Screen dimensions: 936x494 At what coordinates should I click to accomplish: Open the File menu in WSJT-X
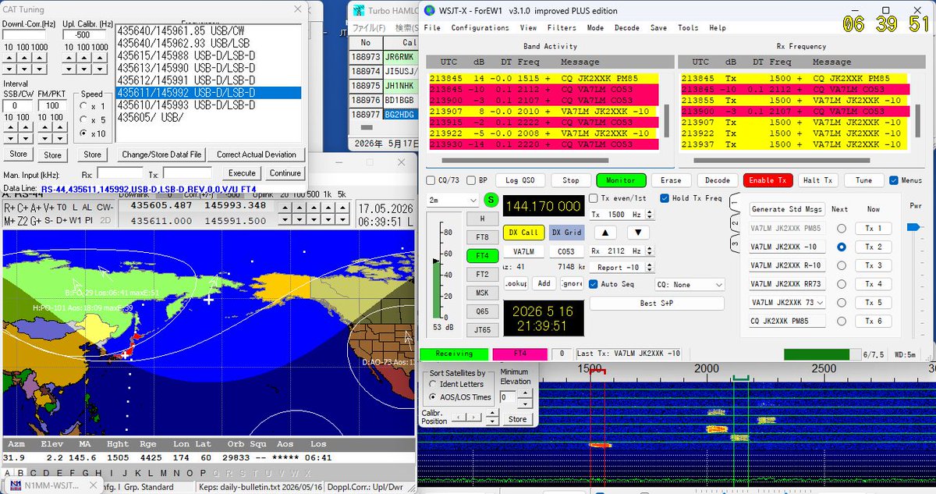click(432, 28)
